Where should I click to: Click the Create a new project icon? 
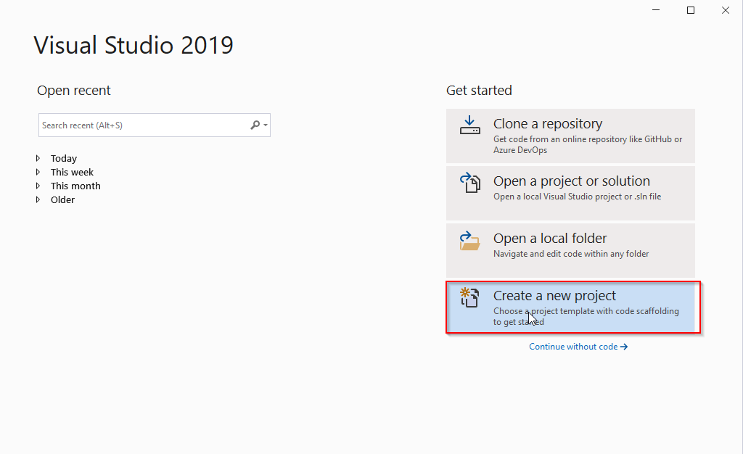pos(470,297)
